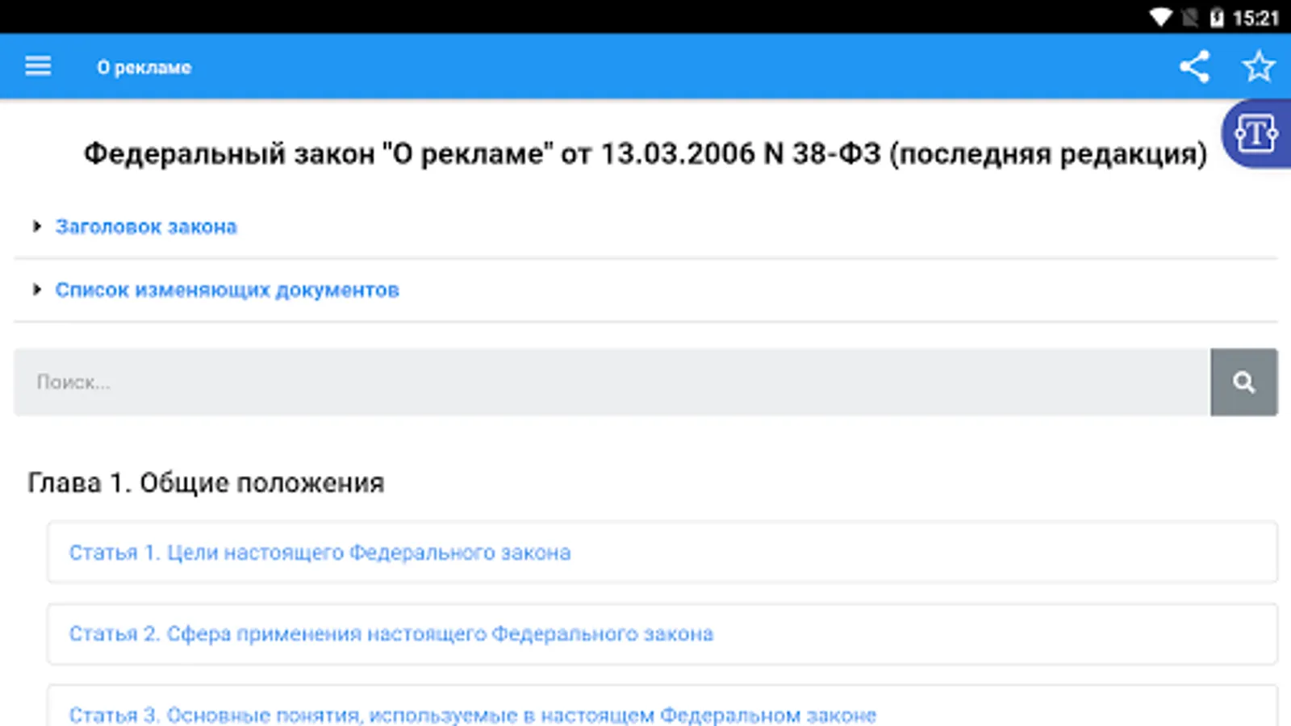This screenshot has height=726, width=1291.
Task: Tap the share icon in toolbar
Action: [x=1194, y=66]
